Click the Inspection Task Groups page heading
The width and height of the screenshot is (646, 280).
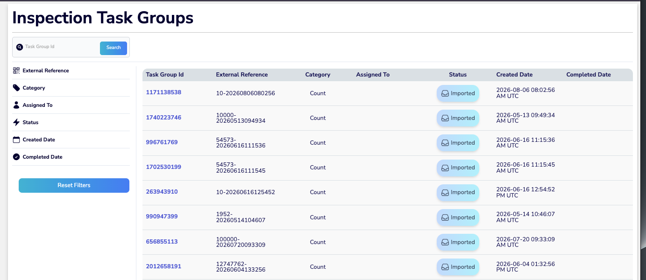(x=103, y=18)
